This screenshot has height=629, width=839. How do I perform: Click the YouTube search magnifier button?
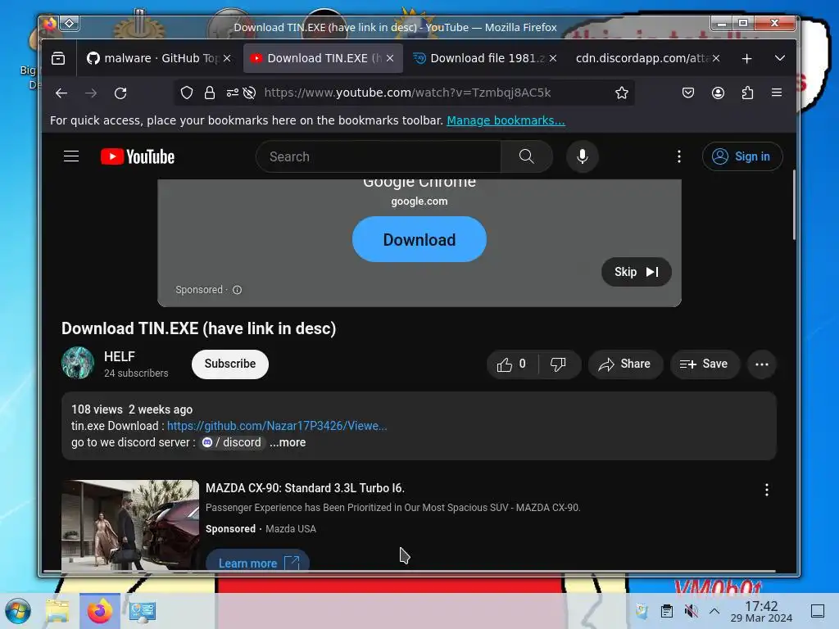[527, 156]
